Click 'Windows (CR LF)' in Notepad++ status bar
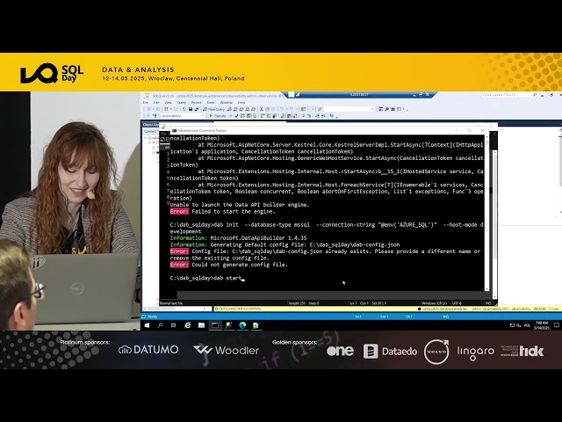Image resolution: width=562 pixels, height=422 pixels. point(434,303)
